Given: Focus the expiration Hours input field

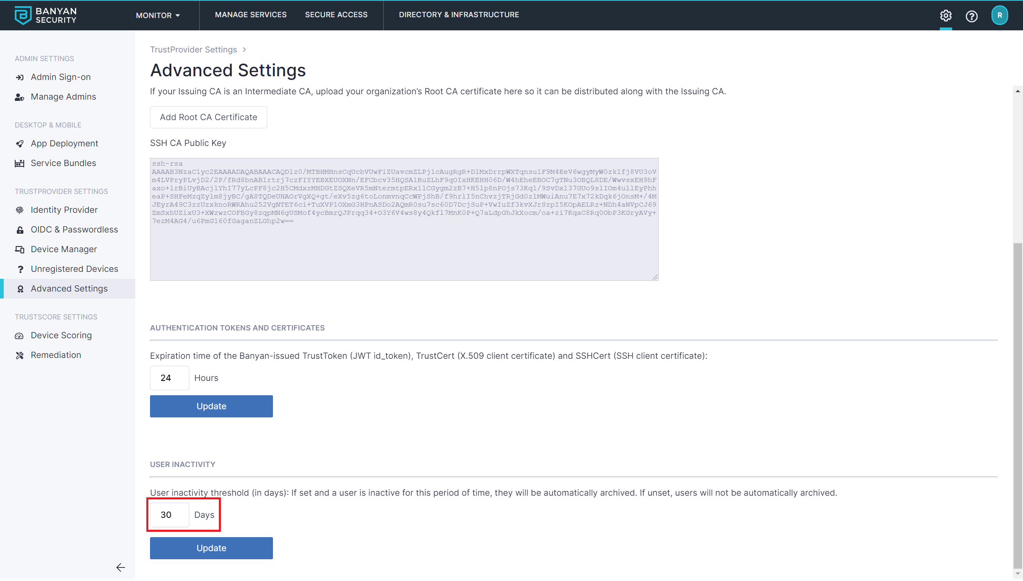Looking at the screenshot, I should coord(169,378).
